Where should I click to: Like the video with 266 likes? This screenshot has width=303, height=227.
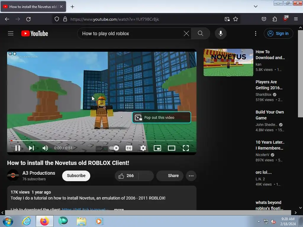click(126, 176)
